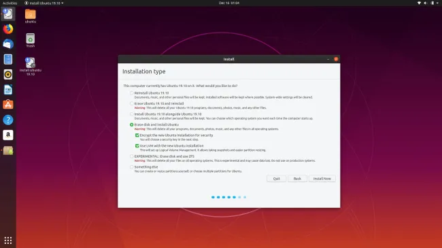Open LibreOffice Writer from the dock
The image size is (442, 248).
click(x=8, y=90)
